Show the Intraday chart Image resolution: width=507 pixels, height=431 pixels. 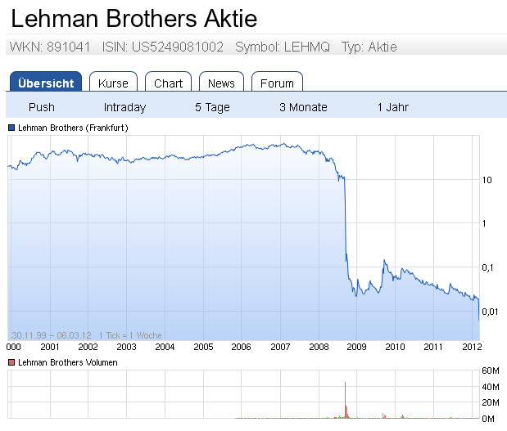click(124, 107)
